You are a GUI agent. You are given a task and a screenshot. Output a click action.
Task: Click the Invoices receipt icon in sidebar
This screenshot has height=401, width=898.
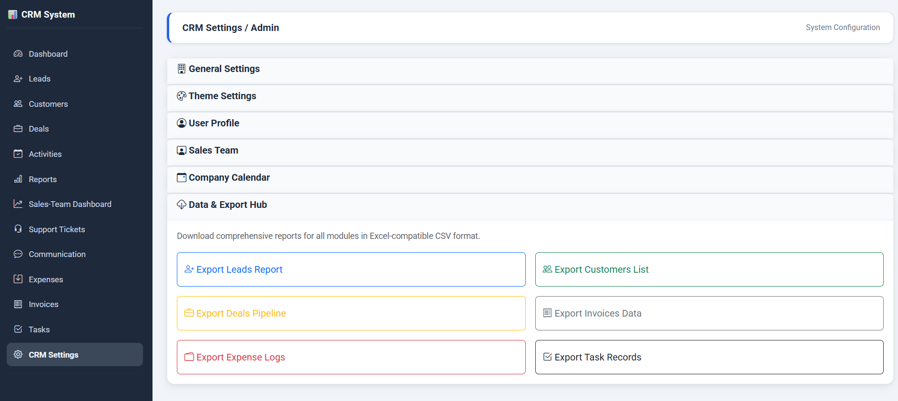pyautogui.click(x=18, y=304)
